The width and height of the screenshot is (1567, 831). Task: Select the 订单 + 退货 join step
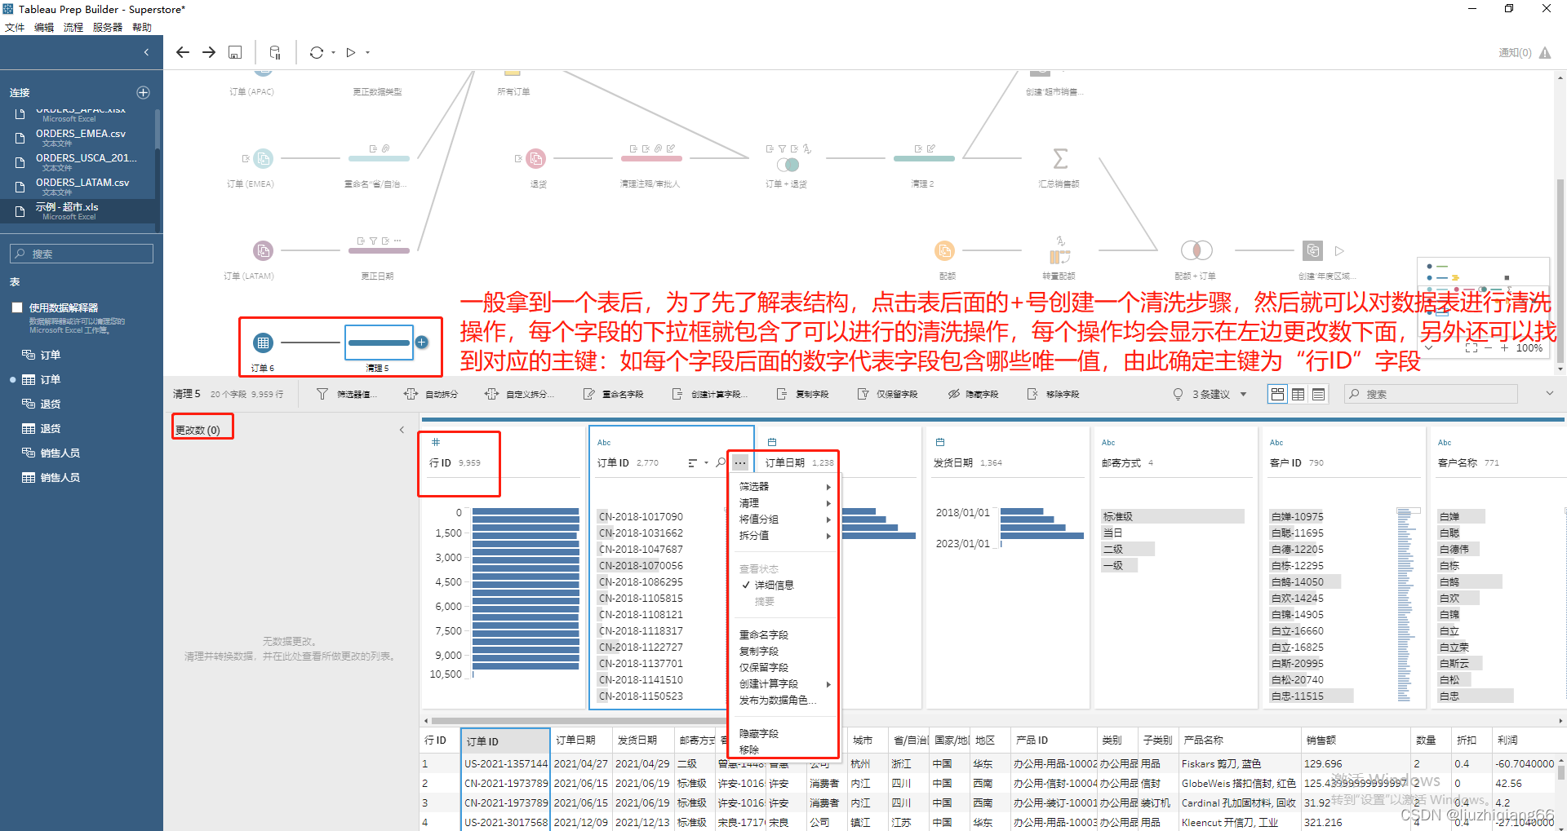[788, 164]
